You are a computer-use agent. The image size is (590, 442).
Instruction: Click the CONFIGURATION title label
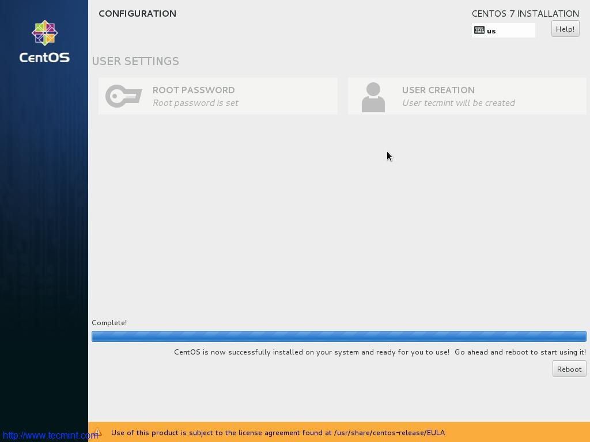pos(137,13)
